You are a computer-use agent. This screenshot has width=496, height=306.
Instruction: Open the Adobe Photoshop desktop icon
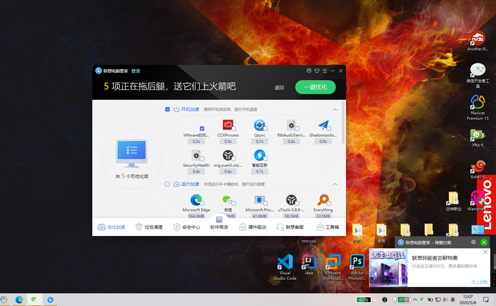pyautogui.click(x=357, y=267)
